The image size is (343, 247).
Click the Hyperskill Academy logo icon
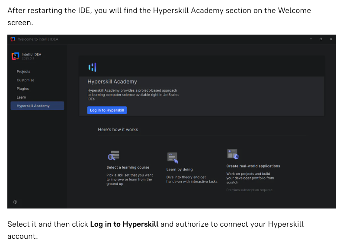point(92,67)
